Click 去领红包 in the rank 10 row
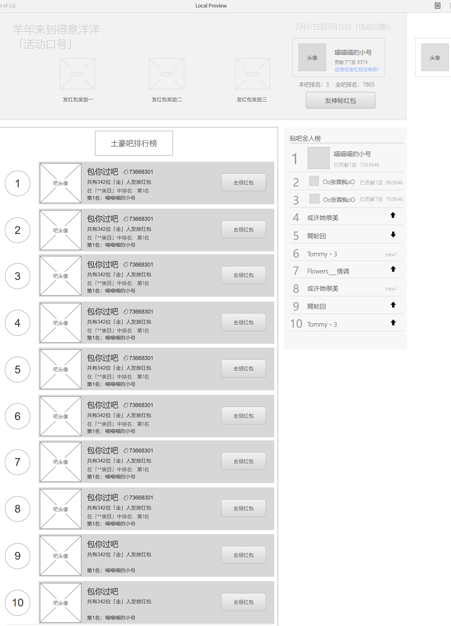The image size is (451, 626). (243, 602)
